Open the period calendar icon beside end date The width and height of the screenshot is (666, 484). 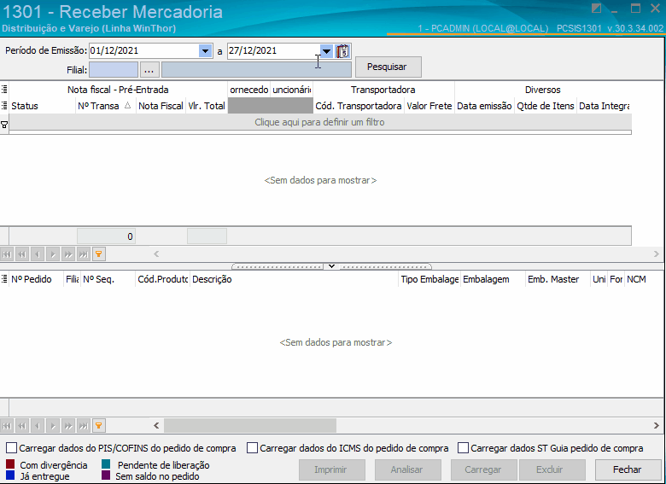pyautogui.click(x=342, y=51)
